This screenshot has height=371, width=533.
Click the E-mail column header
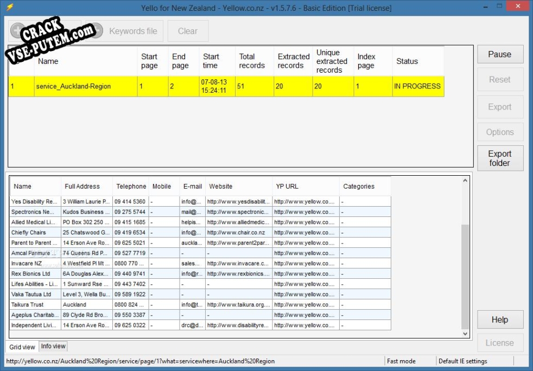pyautogui.click(x=192, y=187)
